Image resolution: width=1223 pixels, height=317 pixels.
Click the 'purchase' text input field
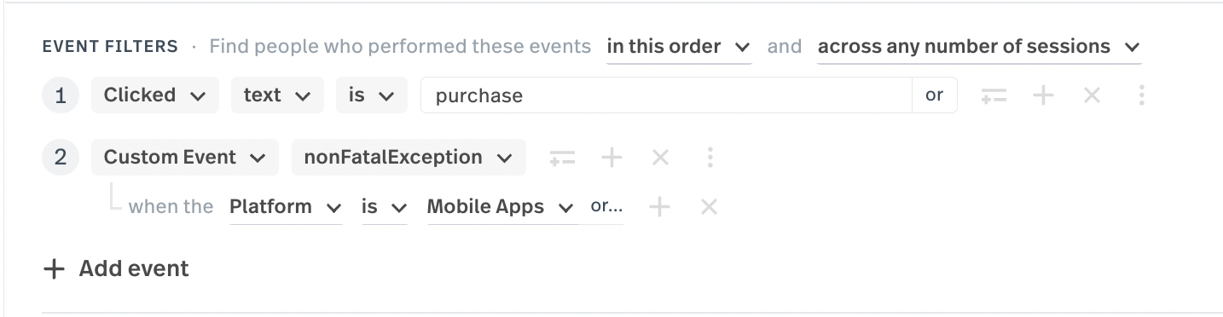pos(666,95)
